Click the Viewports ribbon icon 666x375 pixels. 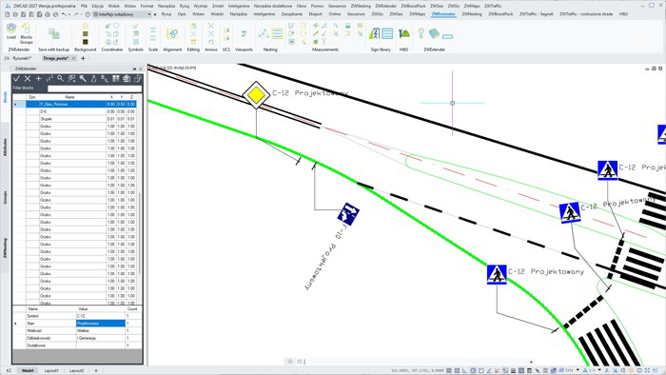pos(244,34)
